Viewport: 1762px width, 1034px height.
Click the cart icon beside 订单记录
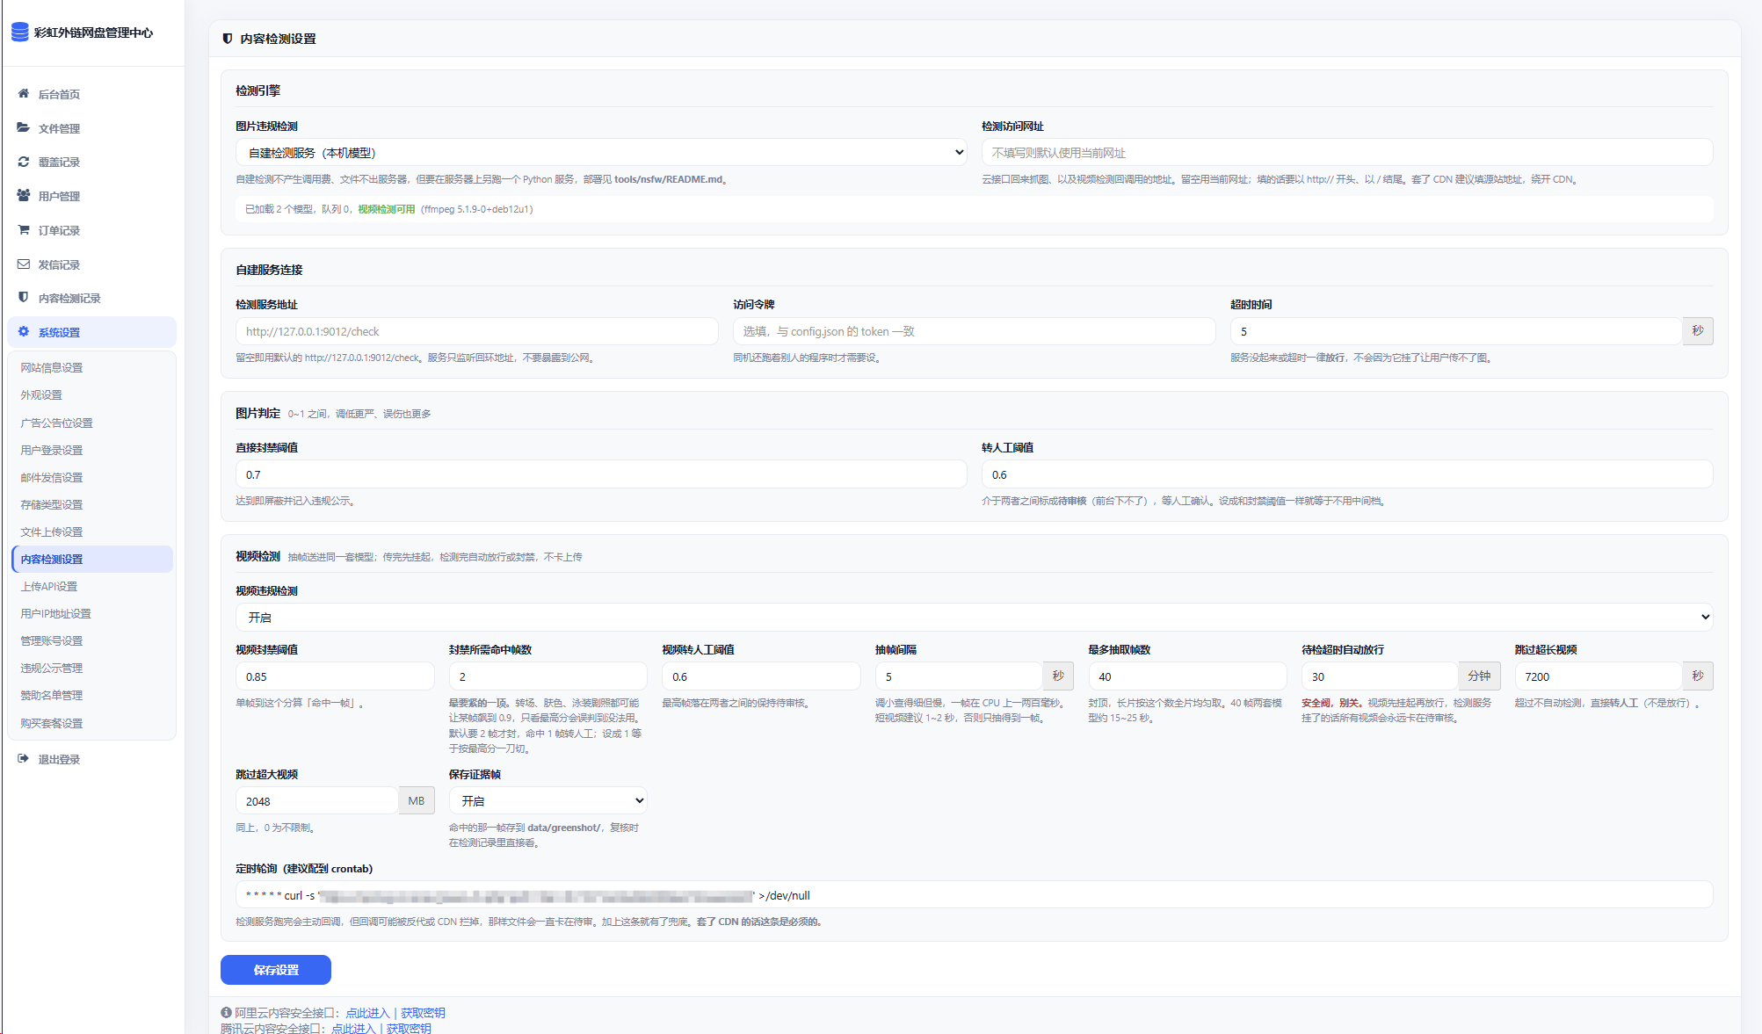pyautogui.click(x=24, y=229)
